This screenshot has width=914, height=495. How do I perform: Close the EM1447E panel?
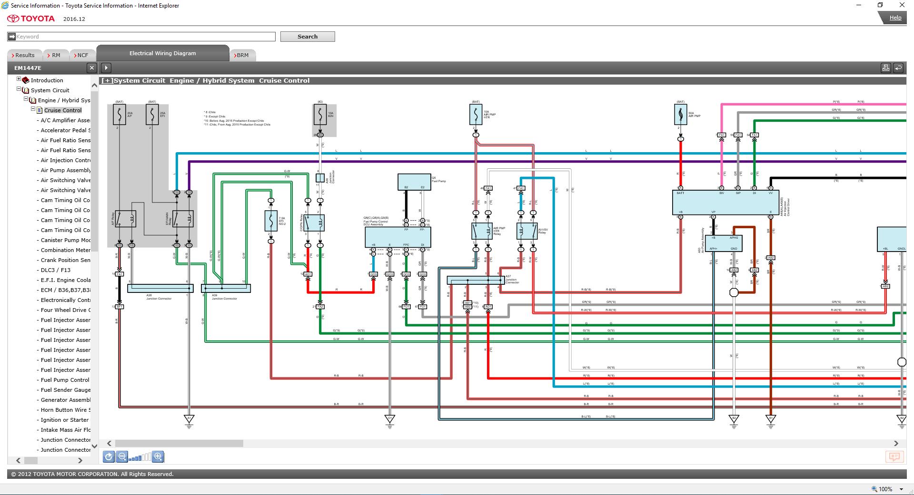92,68
